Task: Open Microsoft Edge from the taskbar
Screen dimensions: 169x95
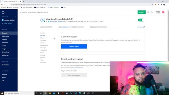Action: tap(80, 93)
